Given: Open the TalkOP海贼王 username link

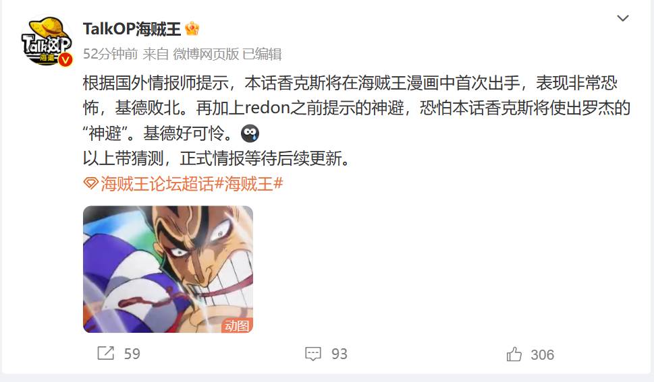Looking at the screenshot, I should point(132,29).
